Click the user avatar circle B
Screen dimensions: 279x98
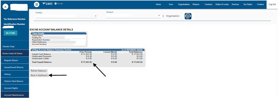coord(5,7)
